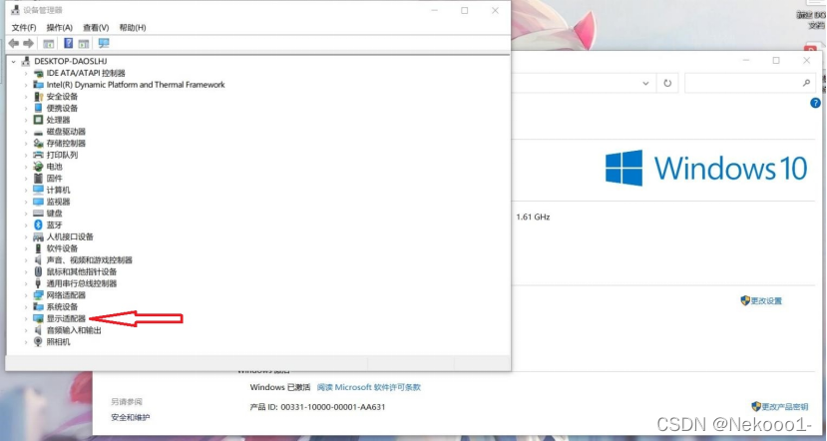Click the Windows 已激活 text
Screen dimensions: 827x441
[280, 387]
